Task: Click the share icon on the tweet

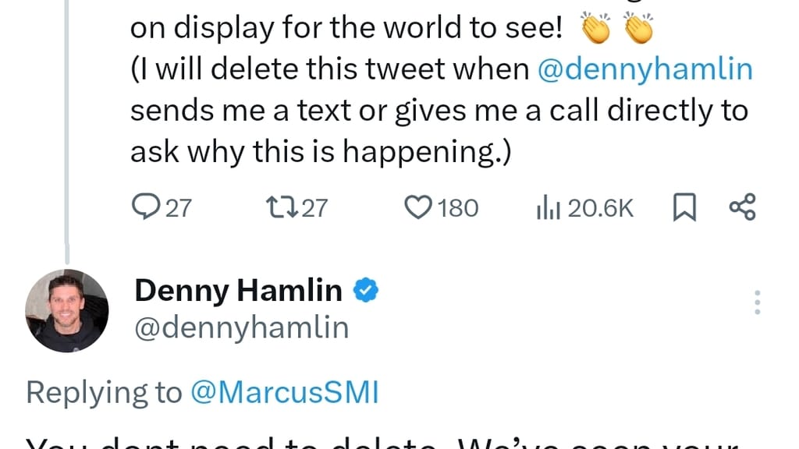Action: (x=742, y=207)
